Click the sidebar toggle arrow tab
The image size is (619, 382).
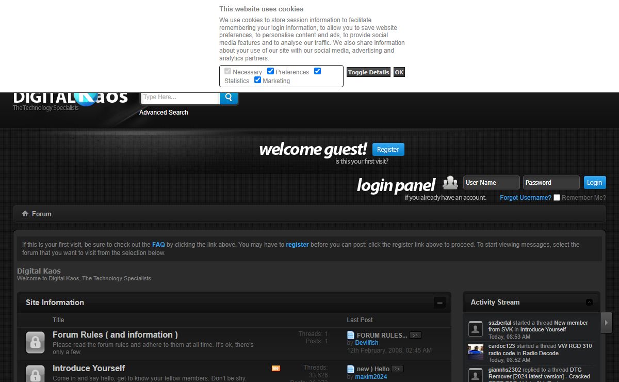click(x=606, y=323)
